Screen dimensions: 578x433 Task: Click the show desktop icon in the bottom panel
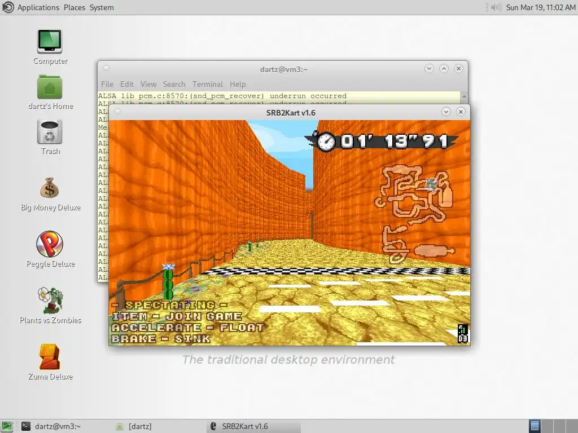click(7, 426)
